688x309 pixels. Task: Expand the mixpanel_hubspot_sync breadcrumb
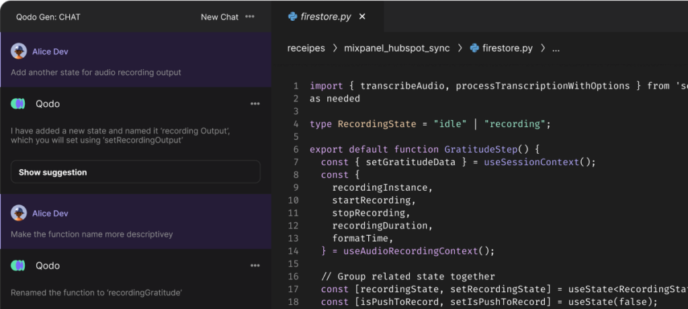(x=396, y=48)
